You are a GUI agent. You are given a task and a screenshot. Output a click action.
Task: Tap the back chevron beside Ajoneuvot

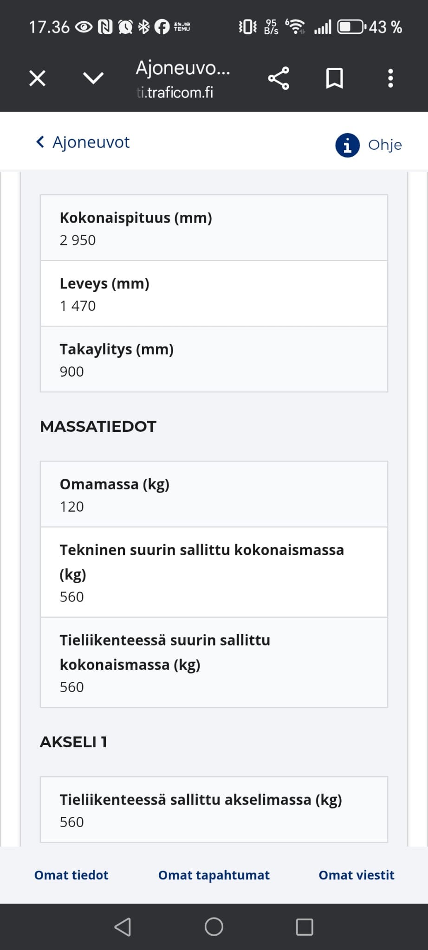pos(40,141)
